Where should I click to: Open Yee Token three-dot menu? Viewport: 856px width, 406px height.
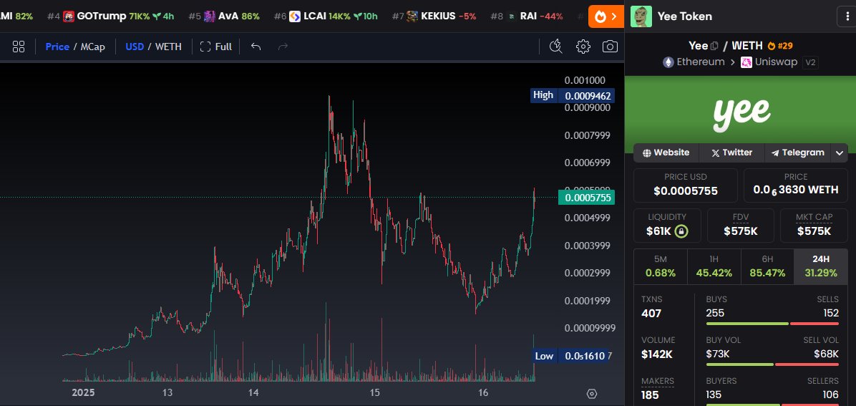click(846, 16)
